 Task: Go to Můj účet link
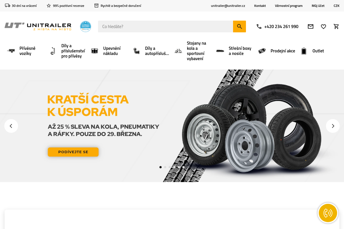point(318,6)
